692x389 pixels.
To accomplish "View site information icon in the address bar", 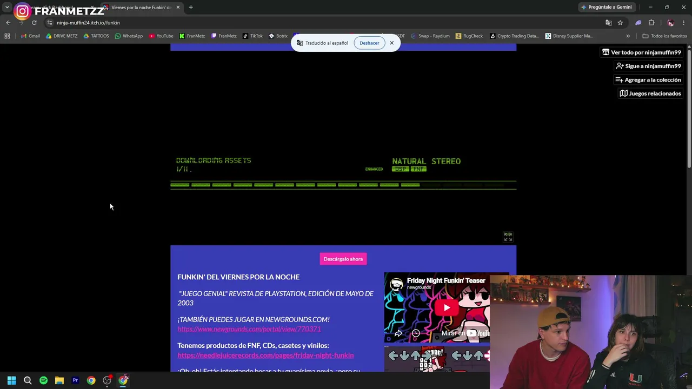I will 49,23.
